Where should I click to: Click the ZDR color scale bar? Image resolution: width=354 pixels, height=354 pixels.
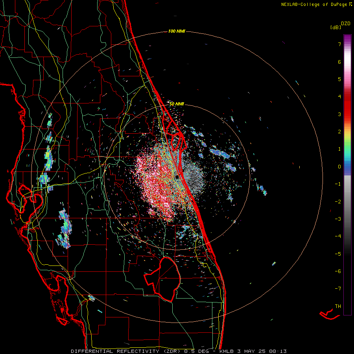pos(347,175)
